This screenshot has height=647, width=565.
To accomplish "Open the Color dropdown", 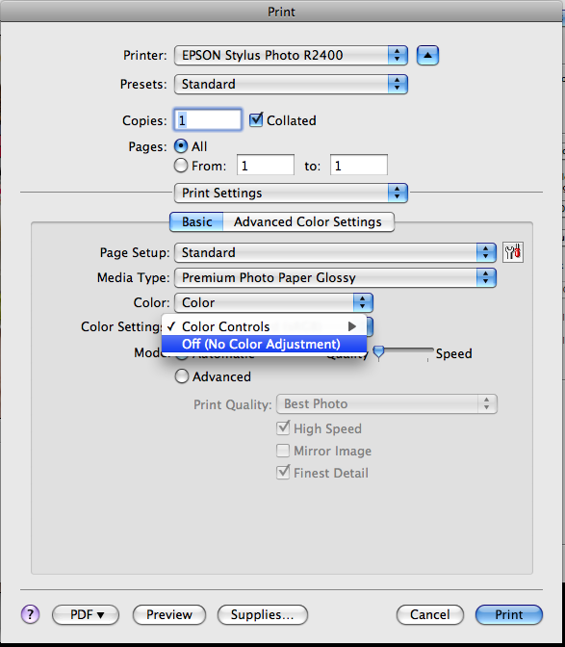I will [274, 303].
